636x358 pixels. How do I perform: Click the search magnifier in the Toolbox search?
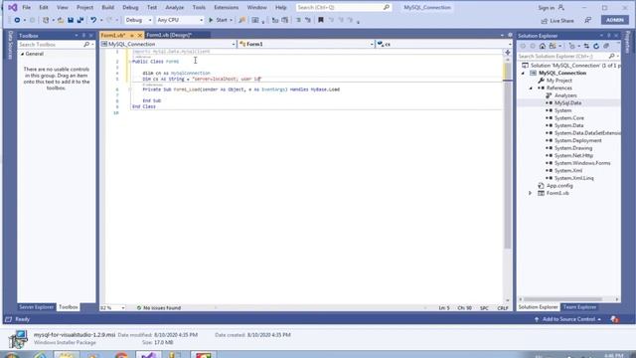tap(86, 44)
